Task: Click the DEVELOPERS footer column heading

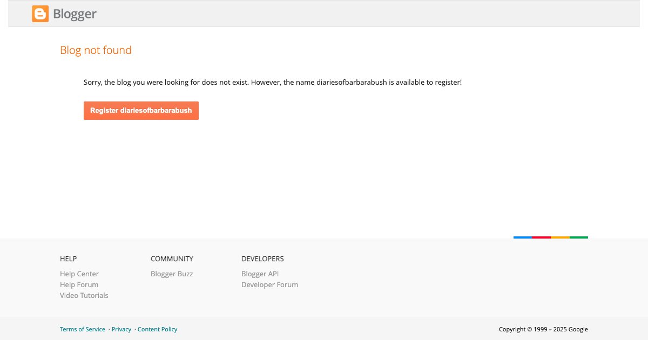Action: click(262, 259)
